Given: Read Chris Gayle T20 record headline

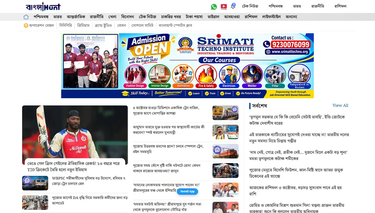Looking at the screenshot, I should click(x=73, y=167).
